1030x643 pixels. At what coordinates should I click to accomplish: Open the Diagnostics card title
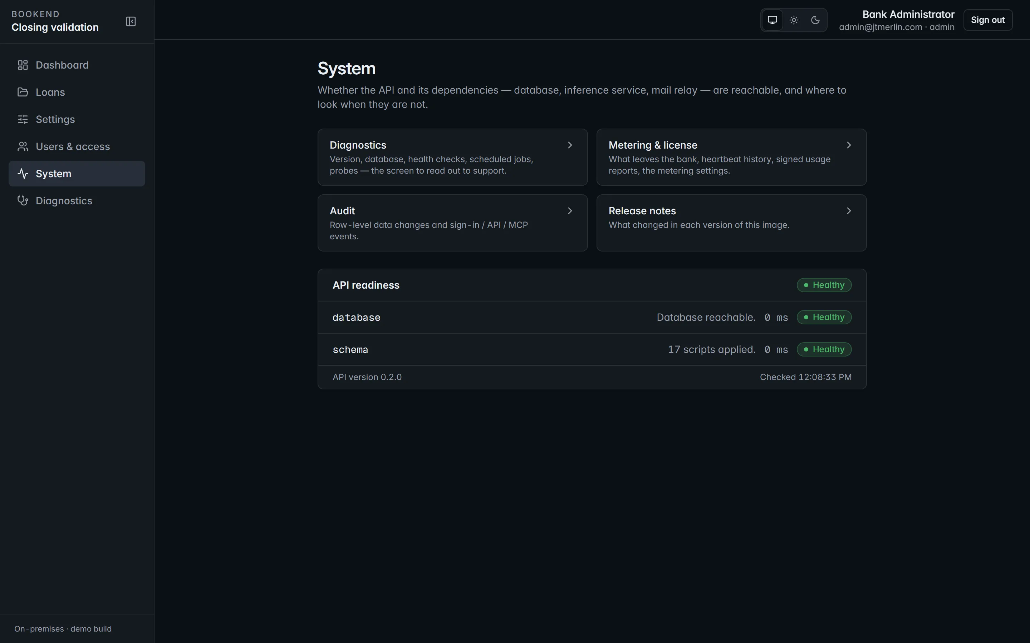[358, 145]
